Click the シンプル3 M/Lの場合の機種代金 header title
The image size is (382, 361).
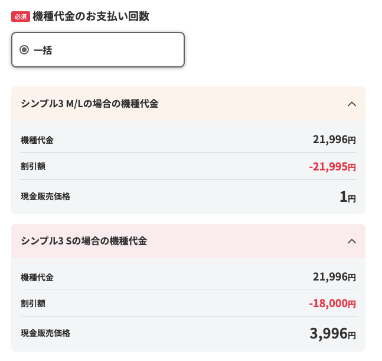click(89, 104)
